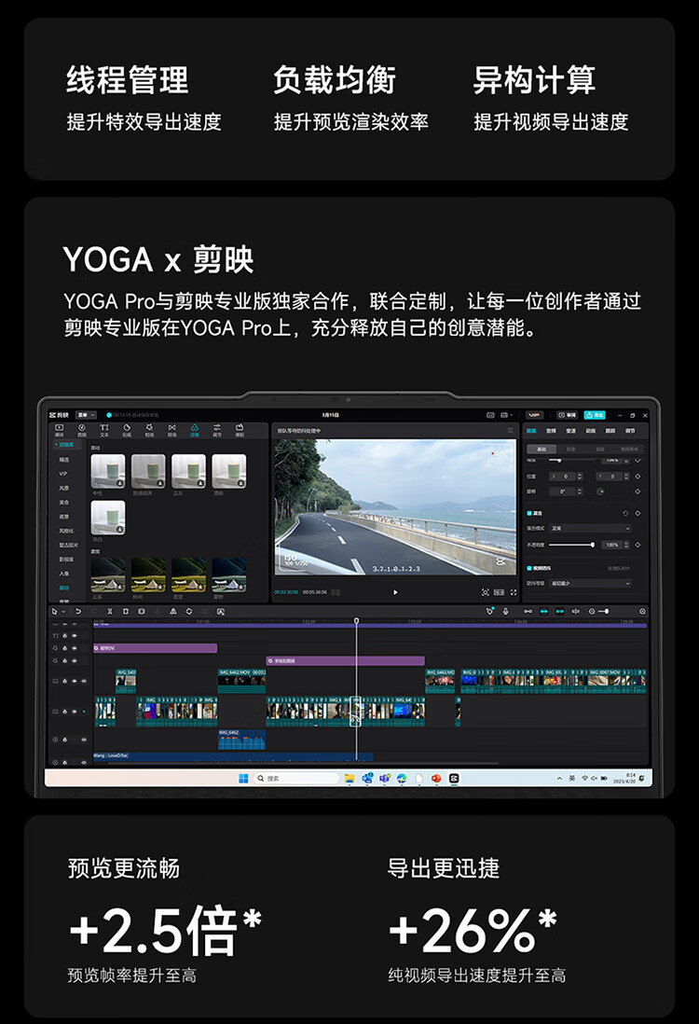Switch to the 动画 animation tab
Viewport: 699px width, 1024px height.
(590, 431)
